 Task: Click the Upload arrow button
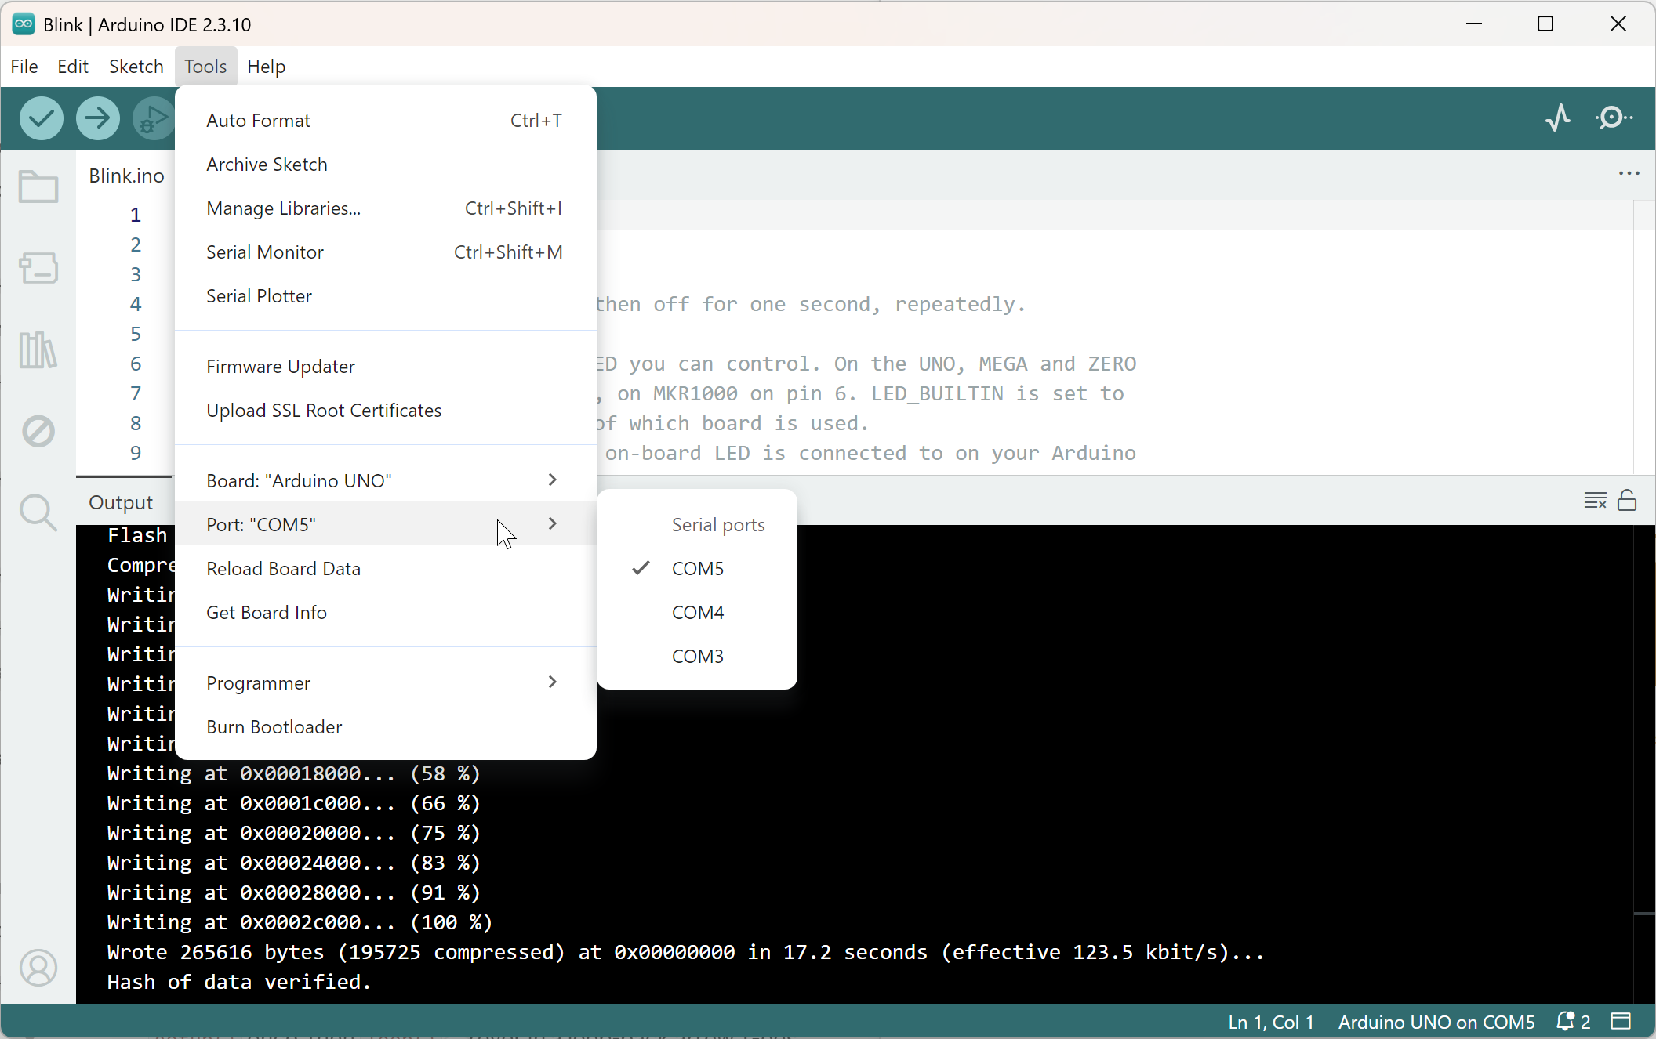click(98, 118)
